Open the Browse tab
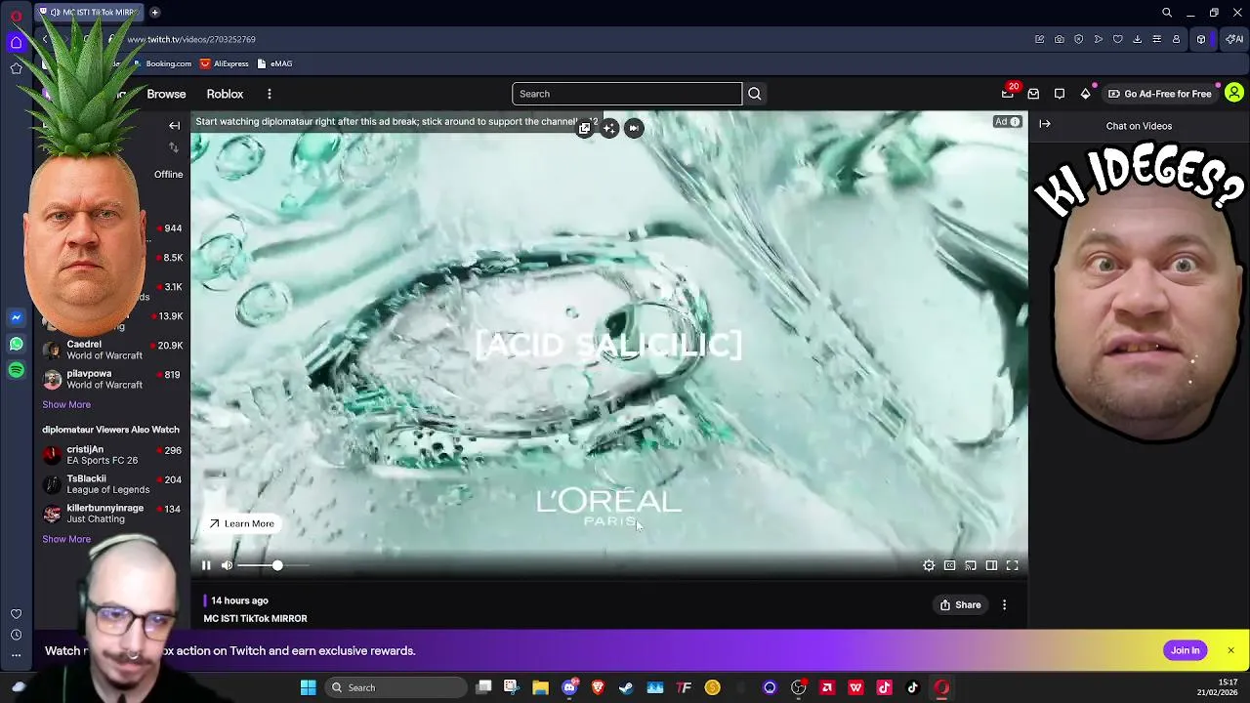 point(166,94)
